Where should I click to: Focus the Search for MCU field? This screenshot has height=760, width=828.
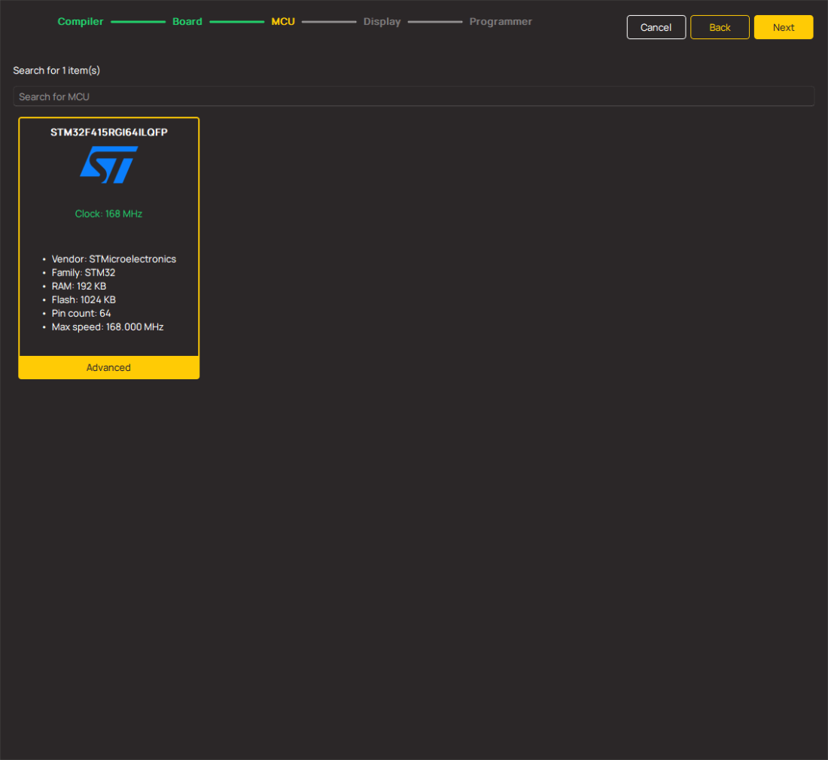(413, 96)
